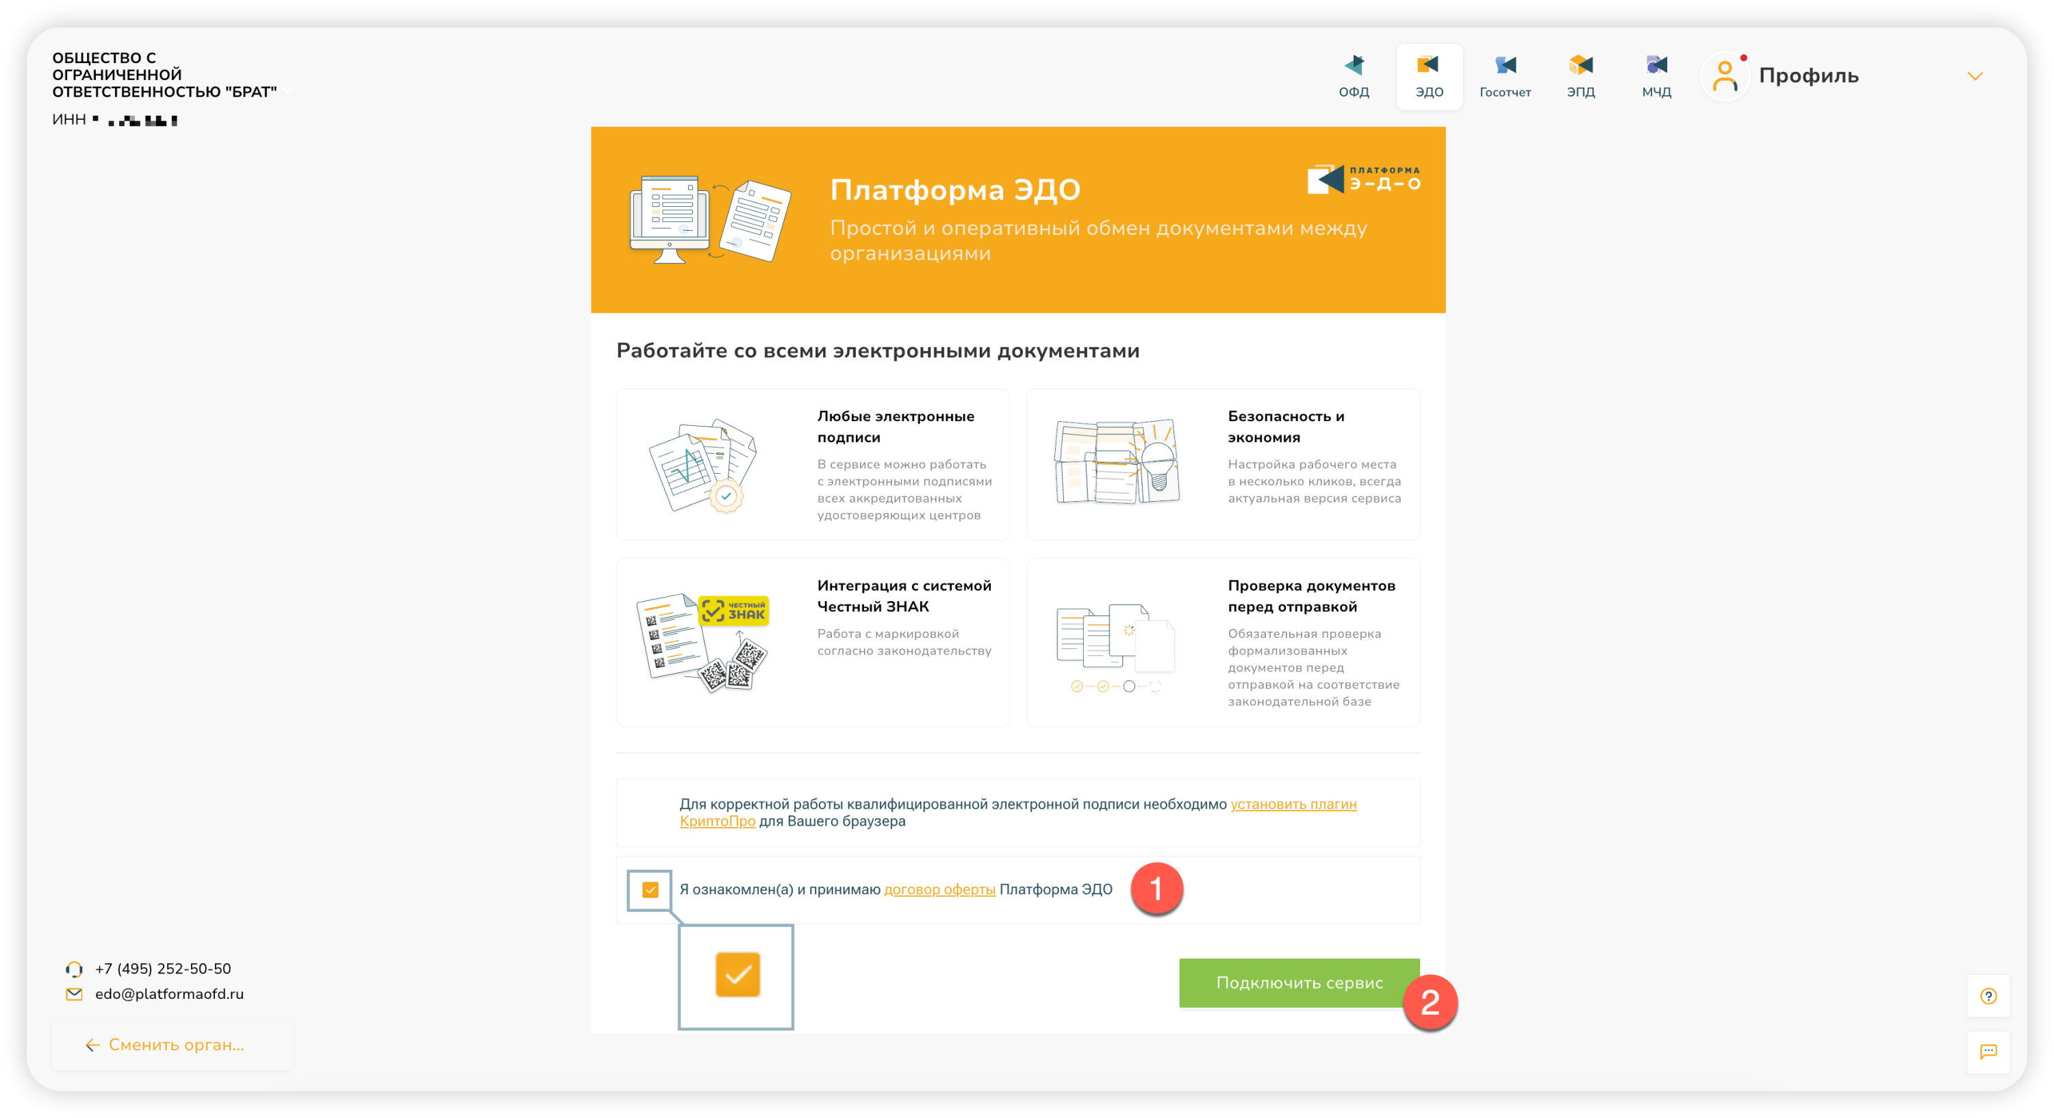Click the edo@platformaofd.ru email address
The width and height of the screenshot is (2054, 1118).
pos(169,994)
